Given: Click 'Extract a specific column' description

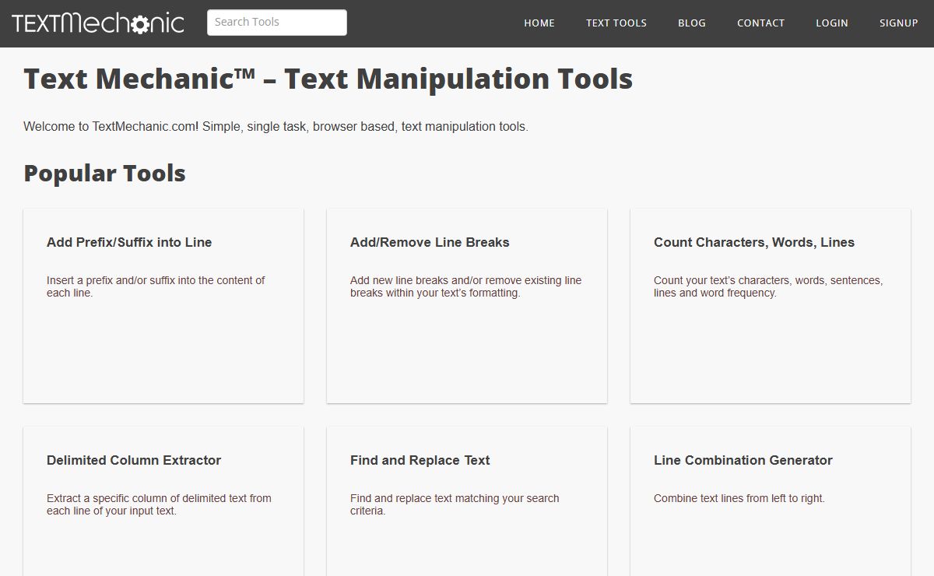Looking at the screenshot, I should [x=159, y=504].
